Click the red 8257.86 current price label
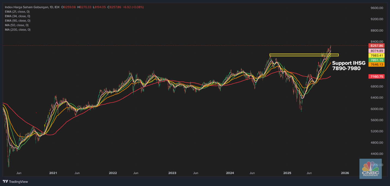Image resolution: width=390 pixels, height=186 pixels. pyautogui.click(x=376, y=46)
